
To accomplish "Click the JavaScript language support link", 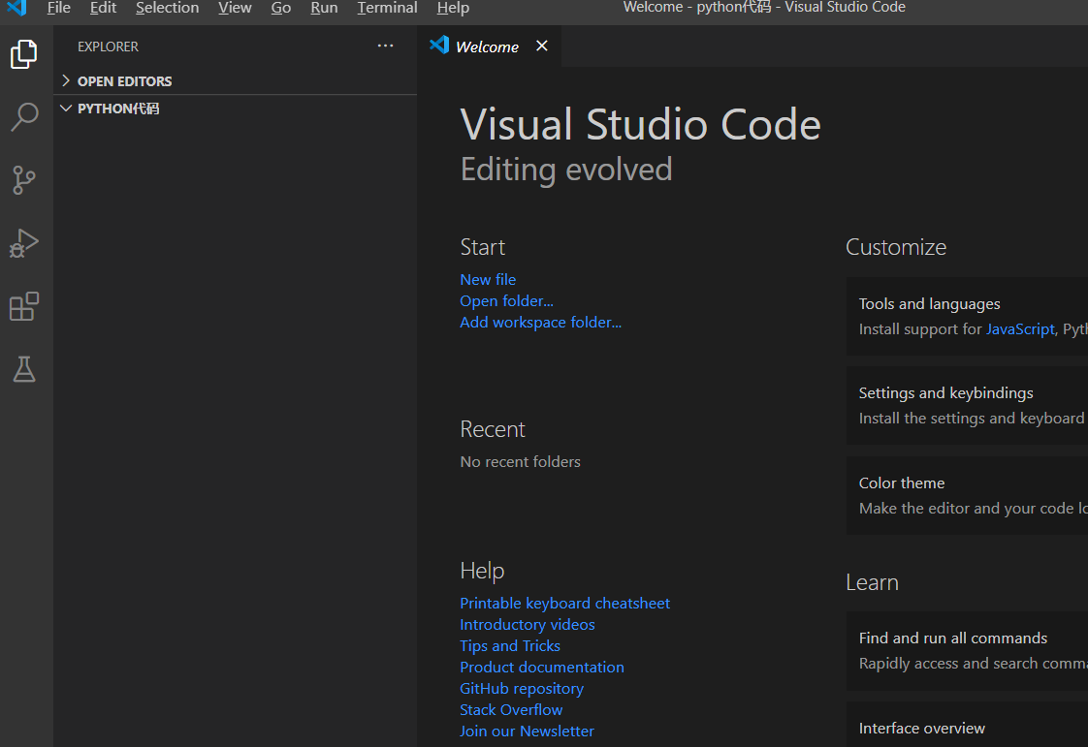I will click(1019, 328).
